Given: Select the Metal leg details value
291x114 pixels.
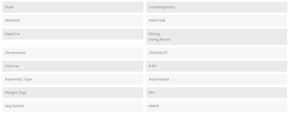Looking at the screenshot, I should pos(154,106).
